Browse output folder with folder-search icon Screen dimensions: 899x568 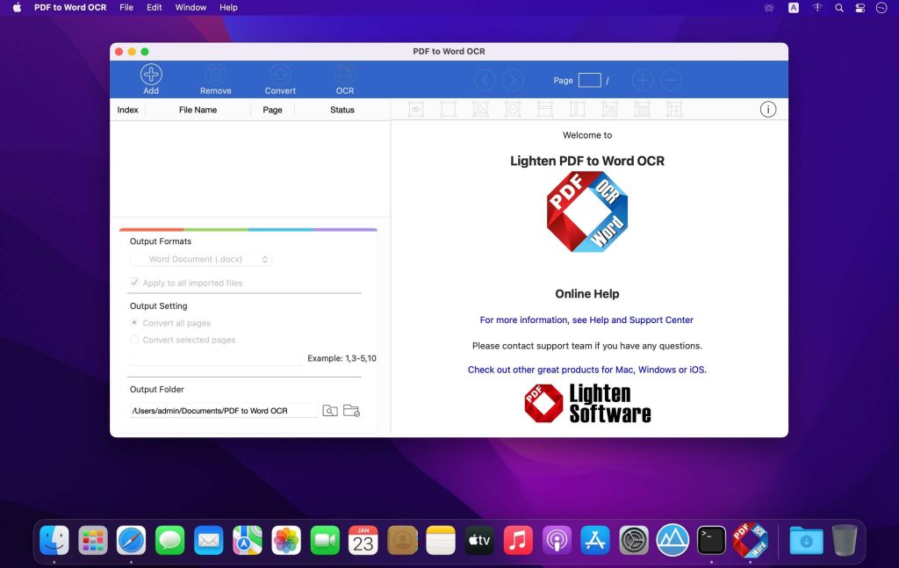(x=330, y=411)
